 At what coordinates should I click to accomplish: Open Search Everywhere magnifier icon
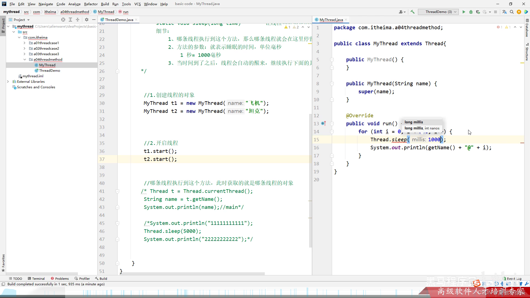(512, 12)
